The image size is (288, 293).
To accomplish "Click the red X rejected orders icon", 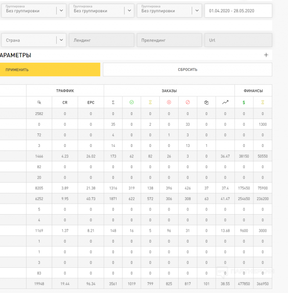I will coord(169,102).
